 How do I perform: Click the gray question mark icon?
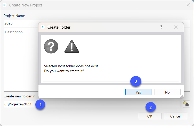(51, 47)
